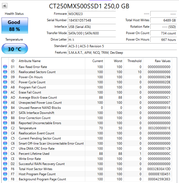This screenshot has height=183, width=179.
Task: Click status orb for Raw Read Error Rate
Action: (5, 67)
